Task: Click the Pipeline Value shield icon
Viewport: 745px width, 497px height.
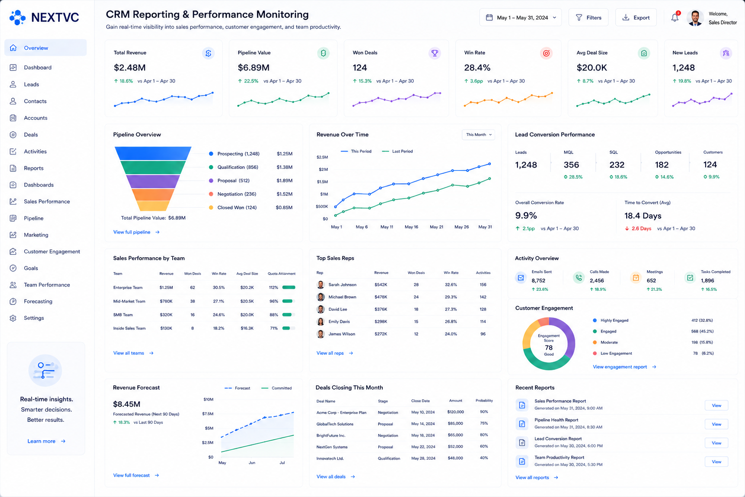Action: click(x=324, y=53)
